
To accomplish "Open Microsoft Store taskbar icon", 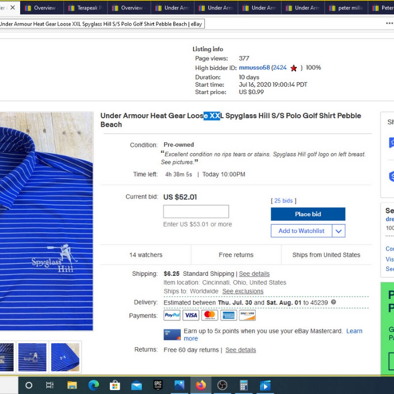I will pyautogui.click(x=115, y=385).
